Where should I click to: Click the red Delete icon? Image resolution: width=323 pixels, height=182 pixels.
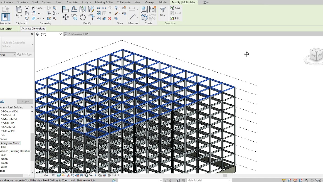point(110,18)
